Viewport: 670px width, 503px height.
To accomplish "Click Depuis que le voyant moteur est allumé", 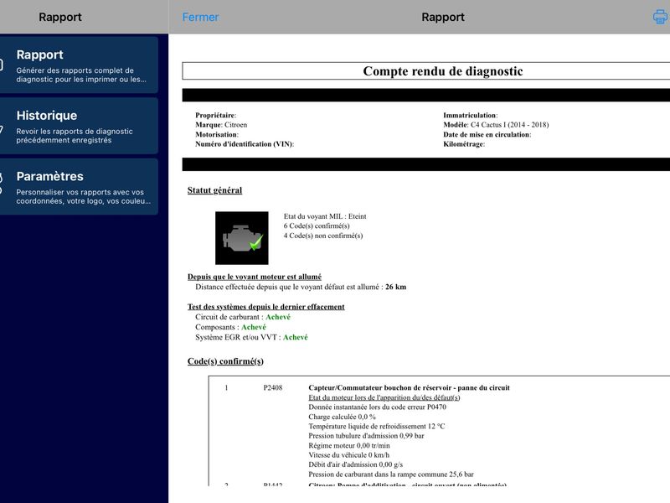I will coord(255,277).
